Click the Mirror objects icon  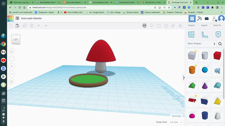(x=180, y=25)
